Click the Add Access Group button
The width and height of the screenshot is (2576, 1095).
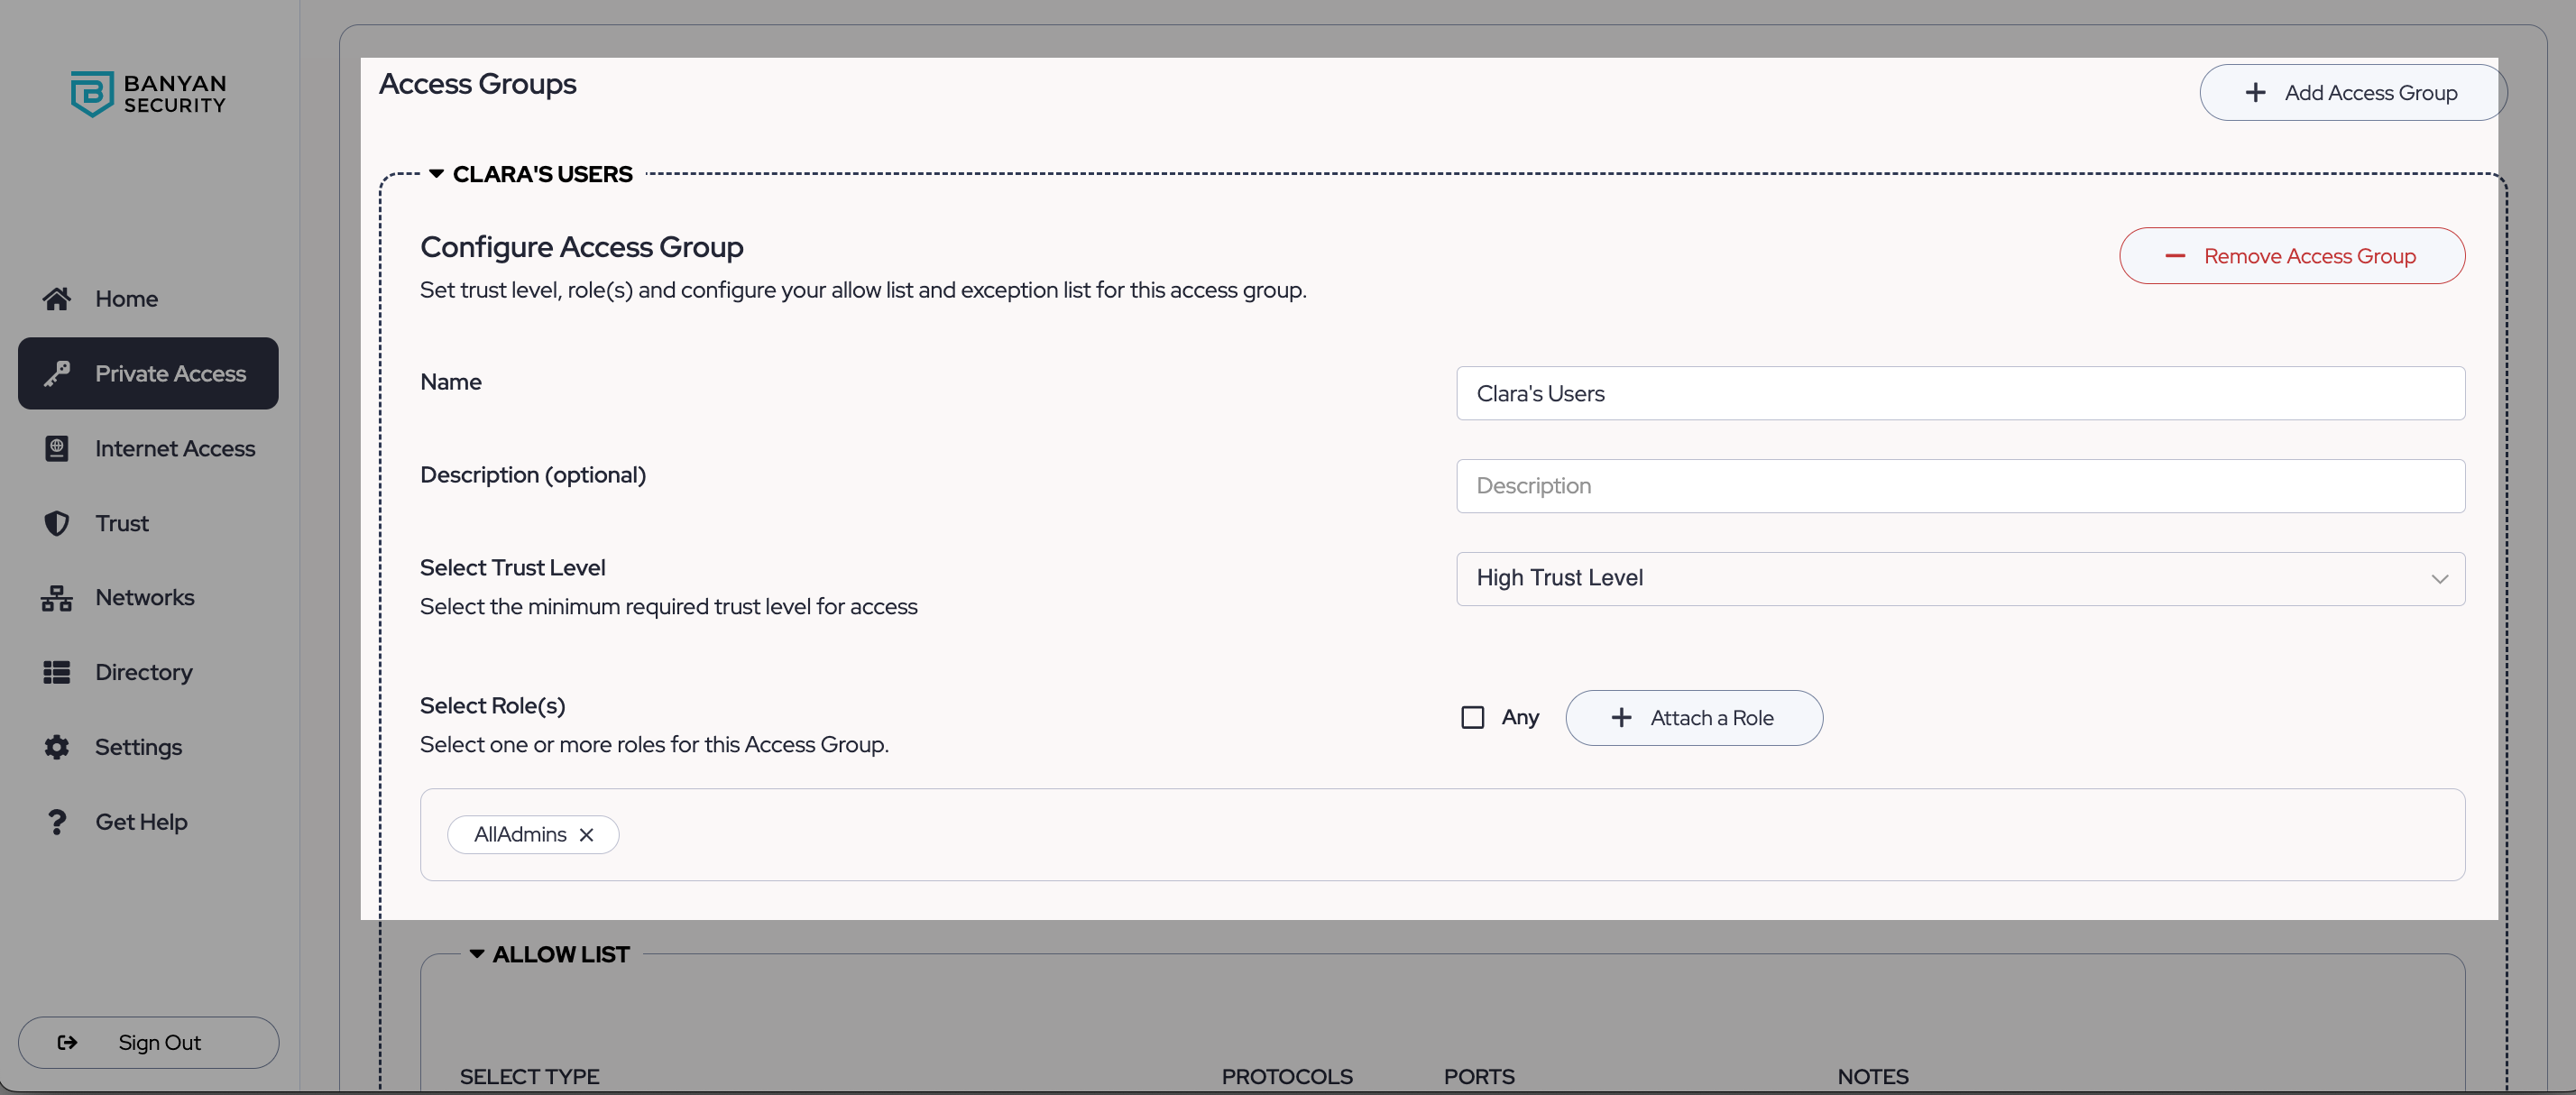pyautogui.click(x=2352, y=93)
